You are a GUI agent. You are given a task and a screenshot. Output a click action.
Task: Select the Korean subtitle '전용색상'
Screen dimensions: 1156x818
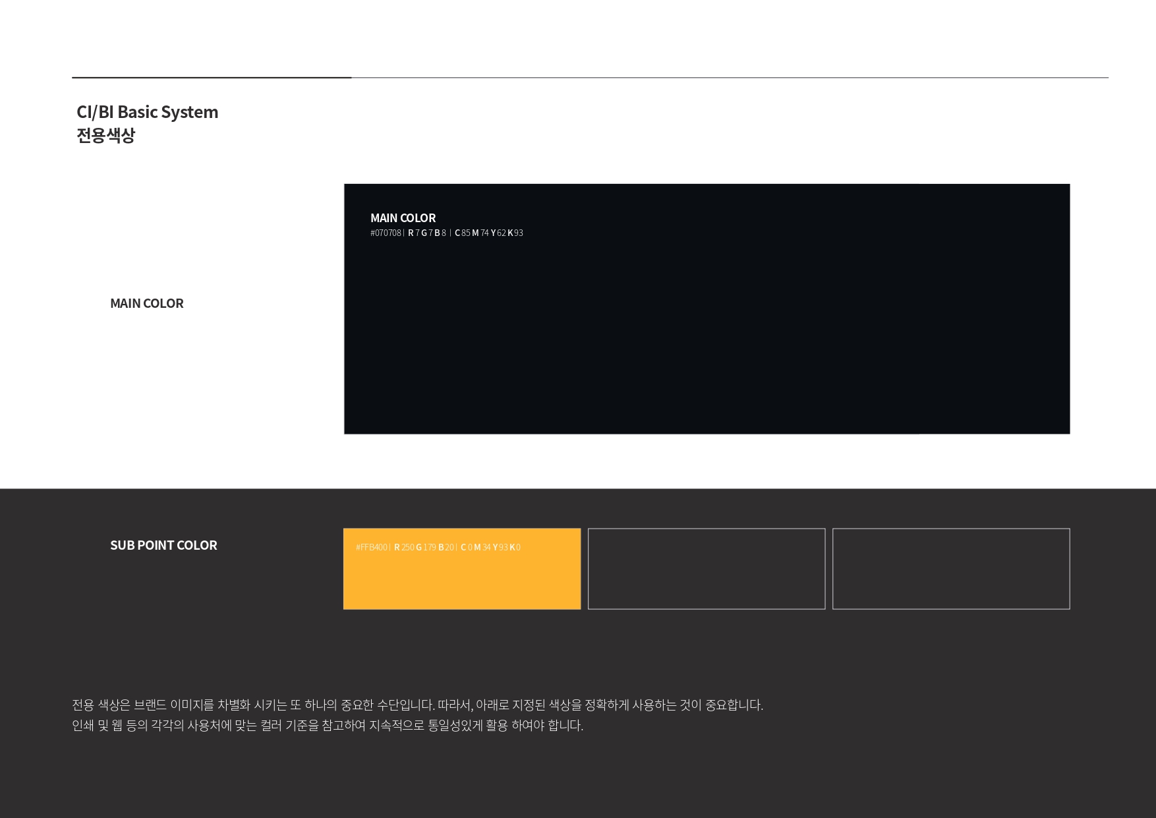[x=105, y=135]
